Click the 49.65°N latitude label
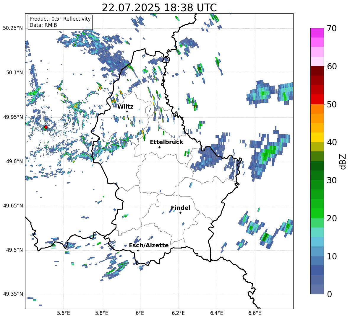350x319 pixels. pyautogui.click(x=13, y=206)
